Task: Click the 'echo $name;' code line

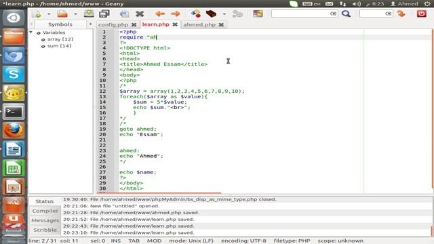Action: click(138, 172)
